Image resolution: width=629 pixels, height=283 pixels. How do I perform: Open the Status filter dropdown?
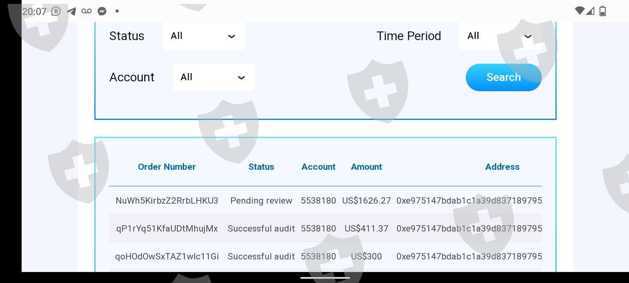(204, 36)
